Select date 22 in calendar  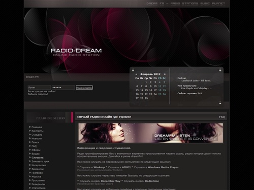[x=146, y=94]
